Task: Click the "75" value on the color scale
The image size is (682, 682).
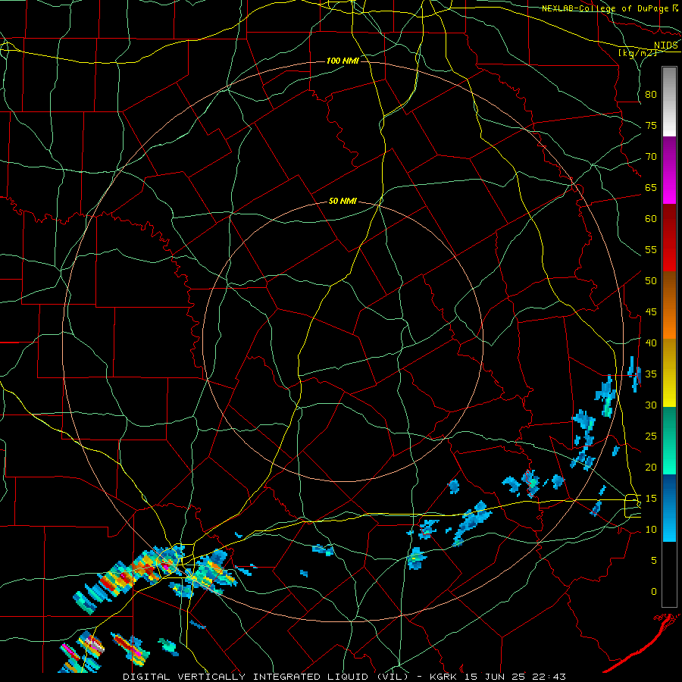Action: pos(651,125)
